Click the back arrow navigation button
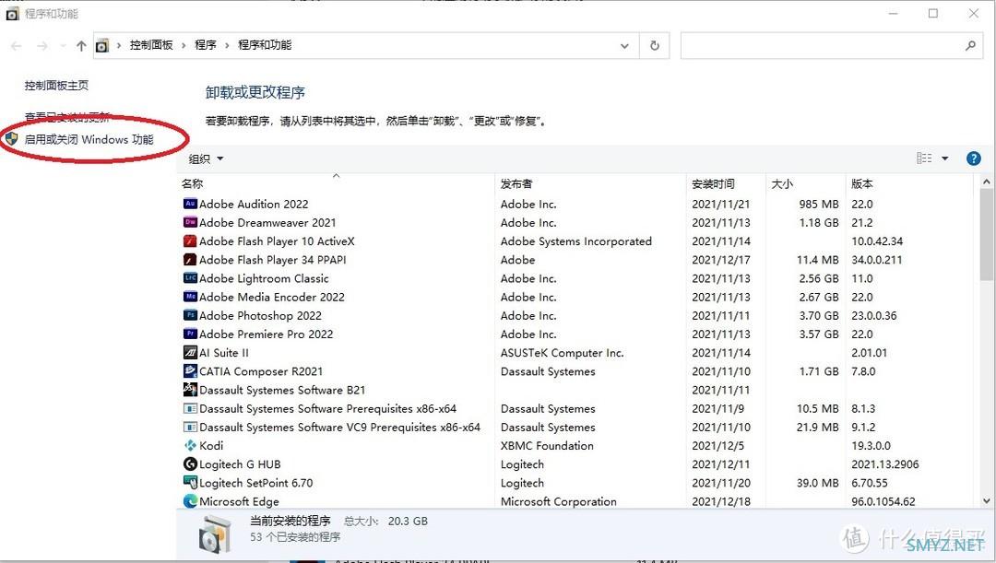Image resolution: width=996 pixels, height=563 pixels. point(17,46)
